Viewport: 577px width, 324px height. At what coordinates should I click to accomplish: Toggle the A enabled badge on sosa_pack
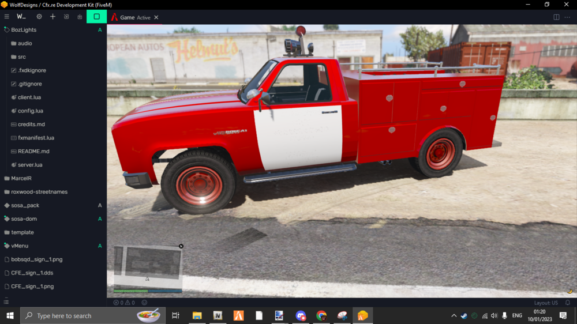[x=100, y=205]
